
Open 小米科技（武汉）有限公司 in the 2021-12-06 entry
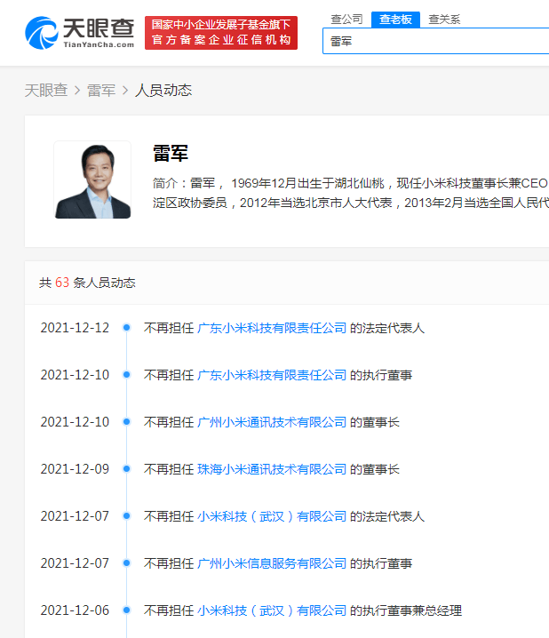coord(272,610)
